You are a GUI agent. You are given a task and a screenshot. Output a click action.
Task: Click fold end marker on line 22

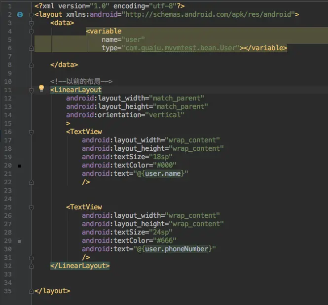pos(31,182)
